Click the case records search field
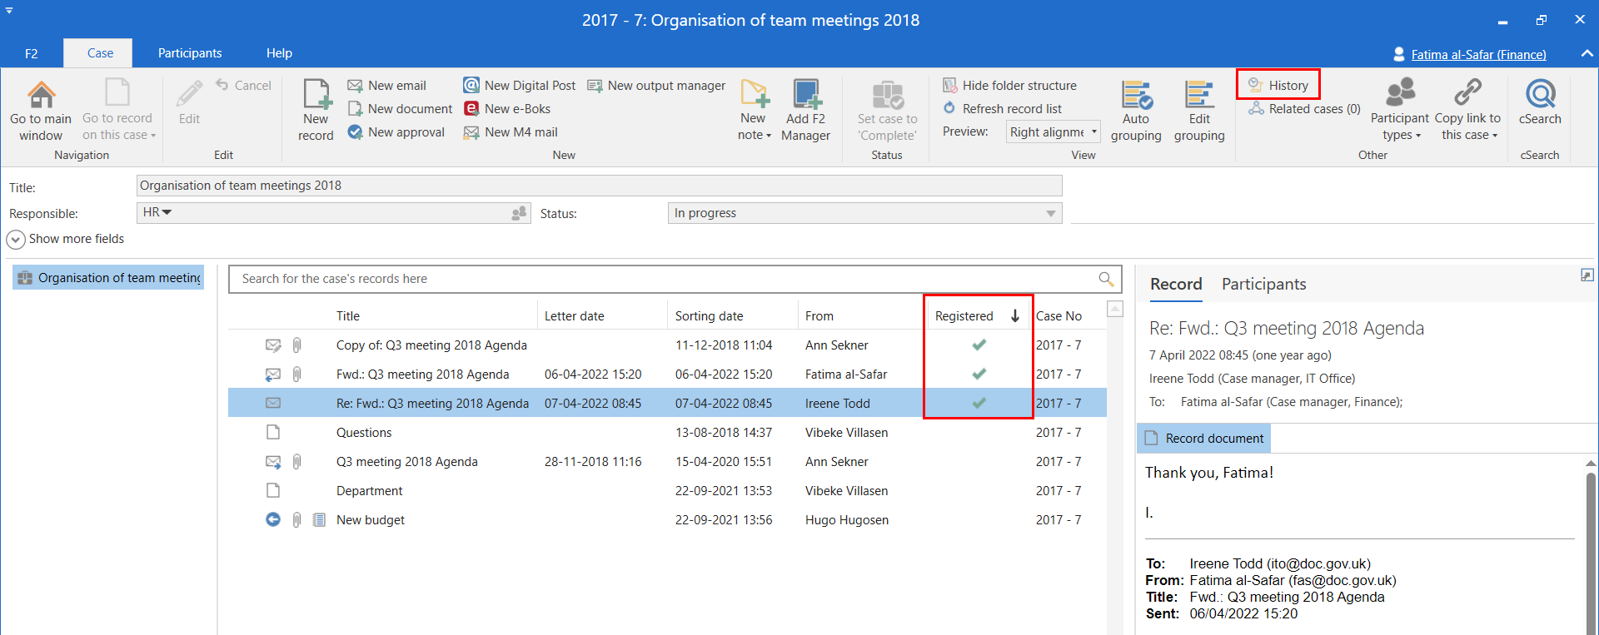 point(666,279)
